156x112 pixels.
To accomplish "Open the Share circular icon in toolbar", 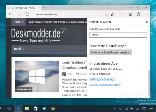I will (138, 14).
